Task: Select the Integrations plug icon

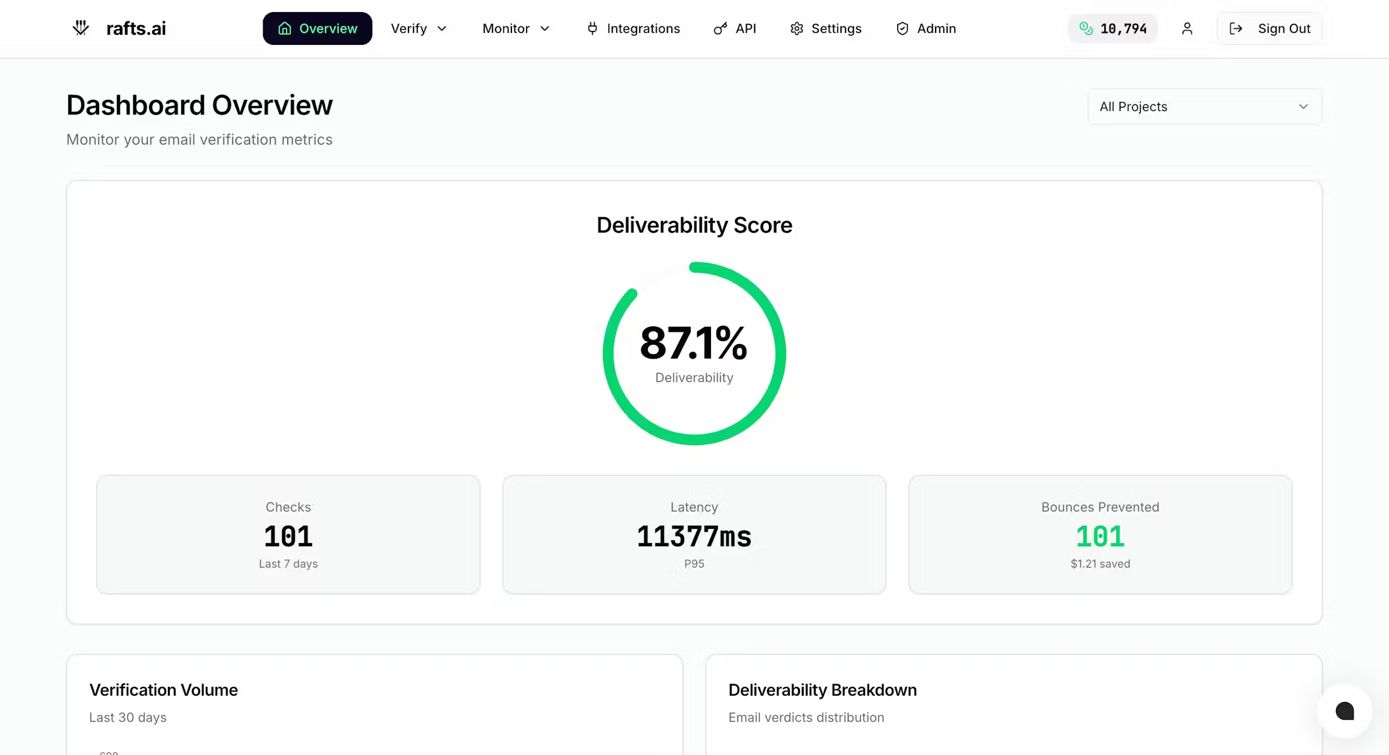Action: click(x=592, y=28)
